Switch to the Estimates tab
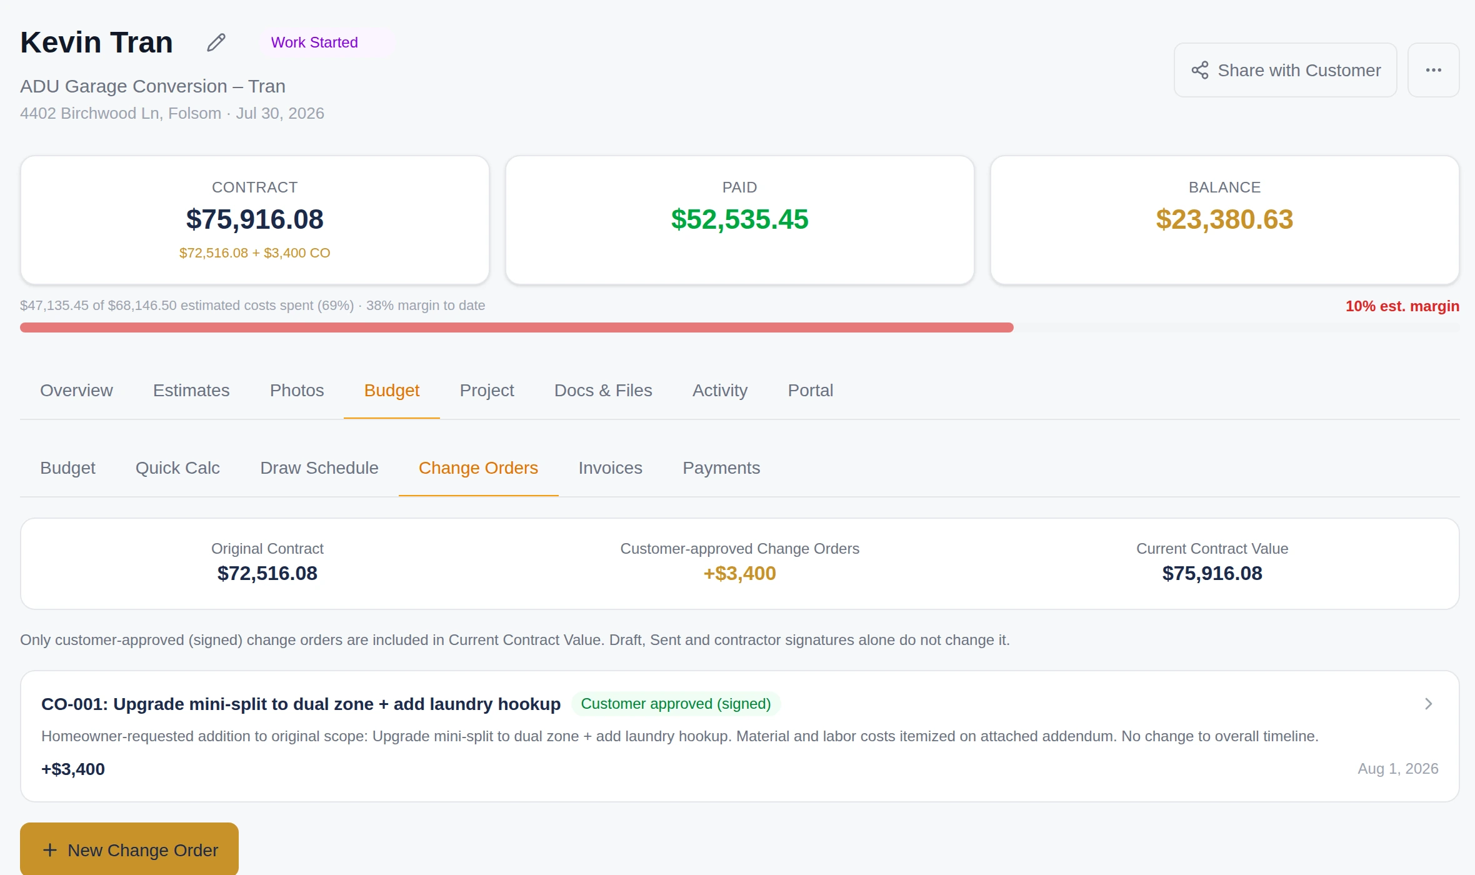The width and height of the screenshot is (1475, 875). pos(191,391)
